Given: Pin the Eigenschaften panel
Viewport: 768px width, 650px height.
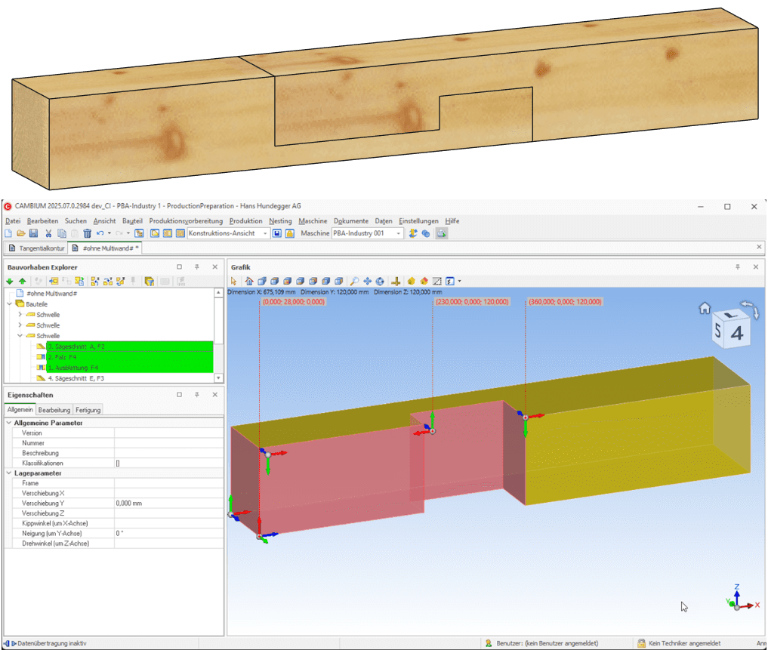Looking at the screenshot, I should point(198,394).
